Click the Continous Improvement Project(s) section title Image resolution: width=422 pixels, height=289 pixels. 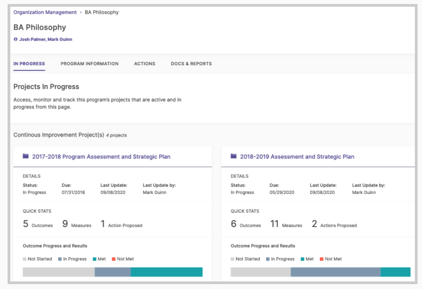coord(59,135)
